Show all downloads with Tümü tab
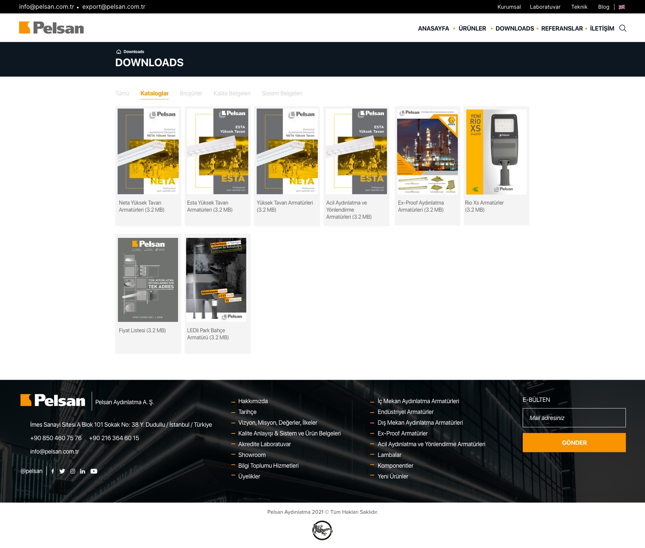The height and width of the screenshot is (548, 645). (122, 93)
